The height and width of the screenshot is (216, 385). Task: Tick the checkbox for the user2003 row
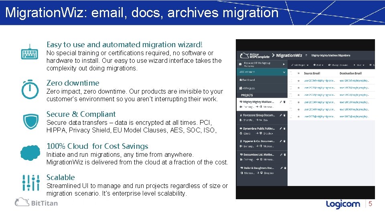point(291,102)
